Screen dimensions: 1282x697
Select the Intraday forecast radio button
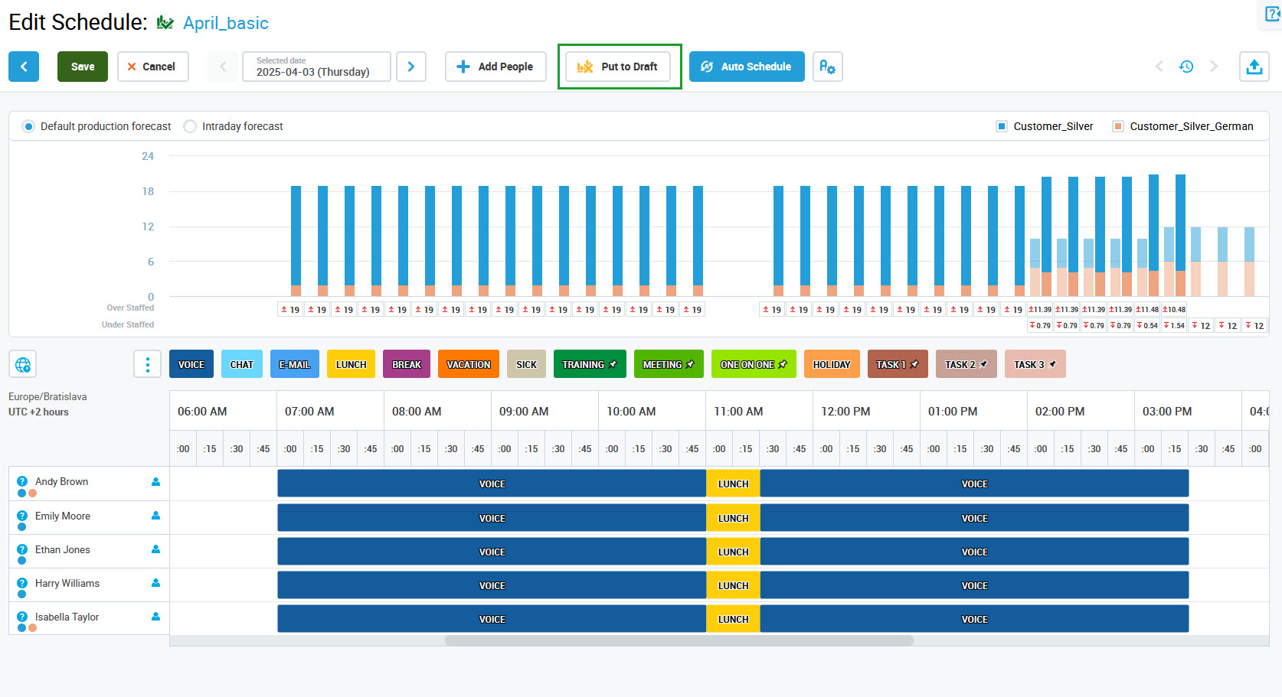(x=190, y=126)
